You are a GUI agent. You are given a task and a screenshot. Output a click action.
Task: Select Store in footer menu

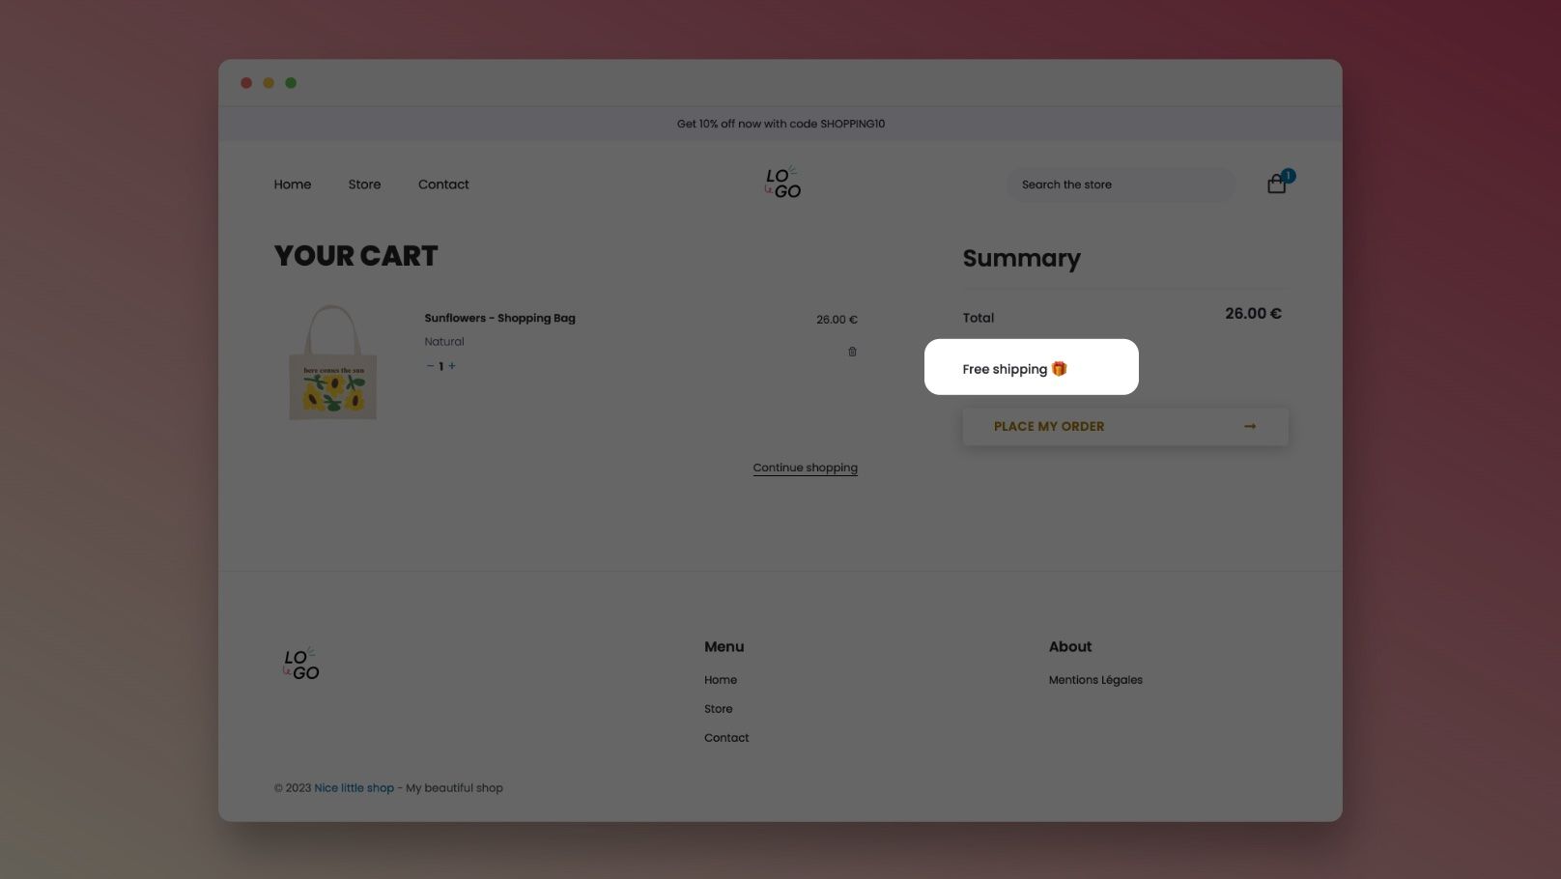[718, 709]
